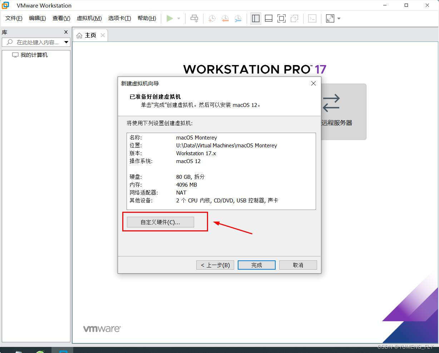Screen dimensions: 439x353
Task: Toggle the thumbnail bar view icon
Action: pyautogui.click(x=268, y=19)
